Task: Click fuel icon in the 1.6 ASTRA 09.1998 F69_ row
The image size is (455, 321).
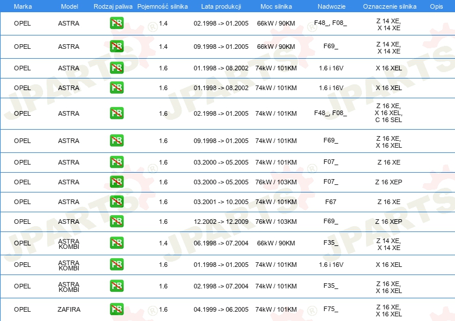Action: click(x=116, y=140)
